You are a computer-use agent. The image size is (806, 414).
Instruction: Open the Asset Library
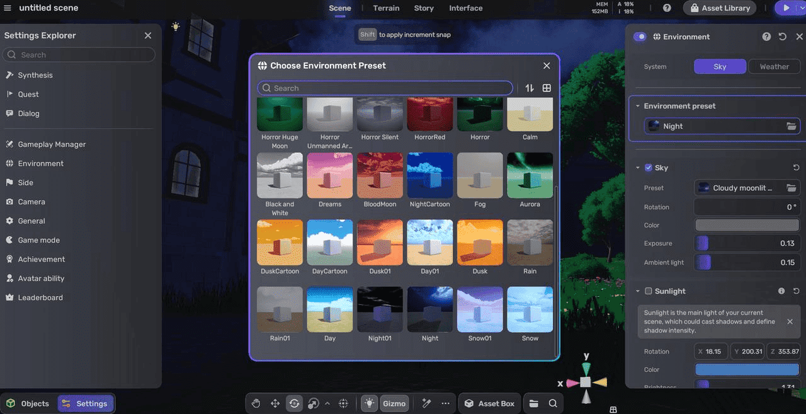720,8
